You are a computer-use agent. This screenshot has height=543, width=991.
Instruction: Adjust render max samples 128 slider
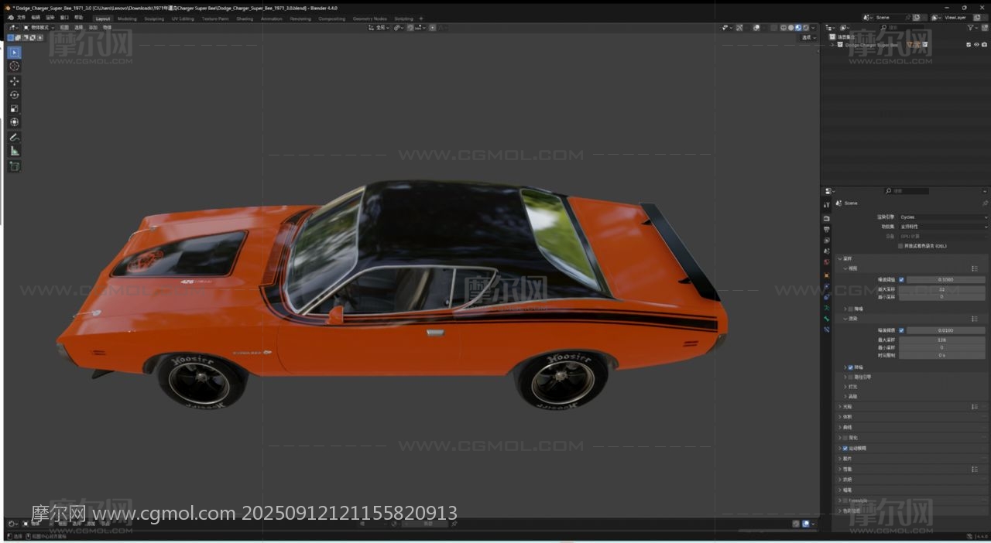point(942,340)
